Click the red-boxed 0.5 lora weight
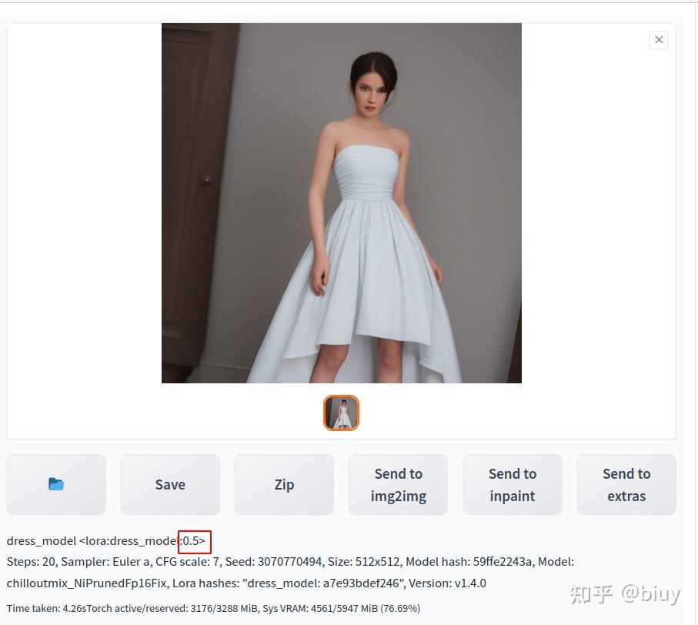The image size is (698, 625). [195, 541]
